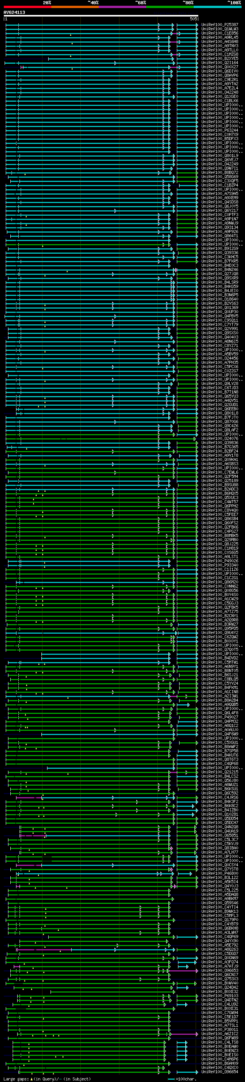Click hit label UniRef100_B4N246
Viewport: 245px width, 1082px height.
(x=220, y=270)
